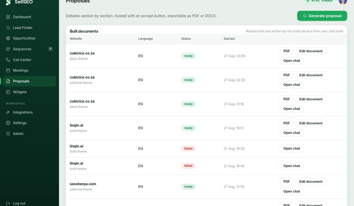The height and width of the screenshot is (206, 354).
Task: Download PDF for cubicice.co.za 23:06 proposal
Action: [x=286, y=51]
